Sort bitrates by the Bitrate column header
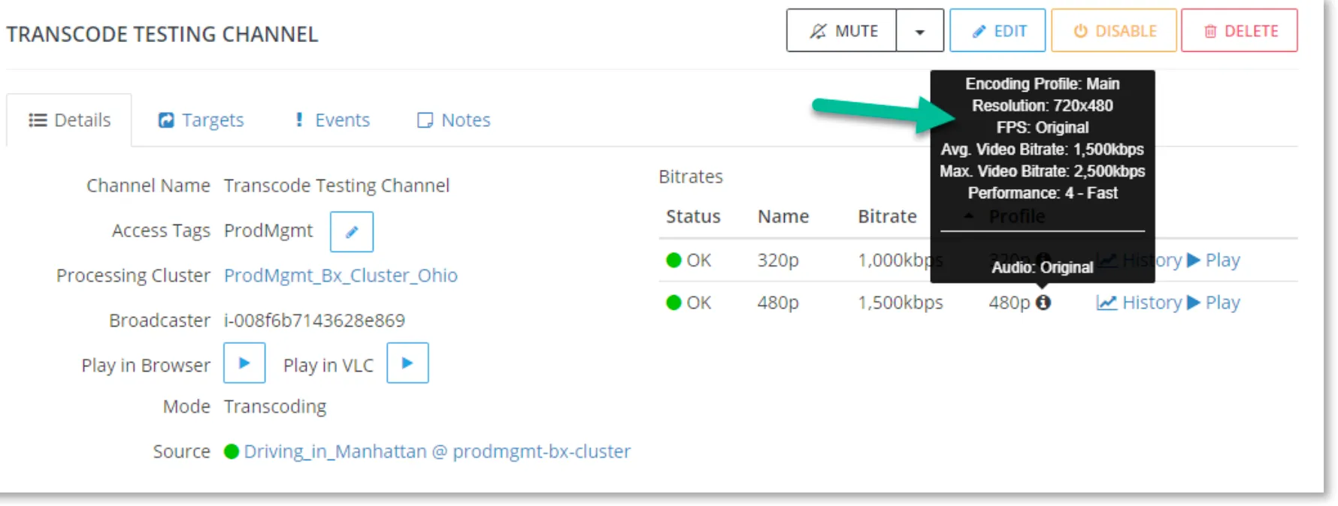This screenshot has width=1338, height=506. click(887, 217)
